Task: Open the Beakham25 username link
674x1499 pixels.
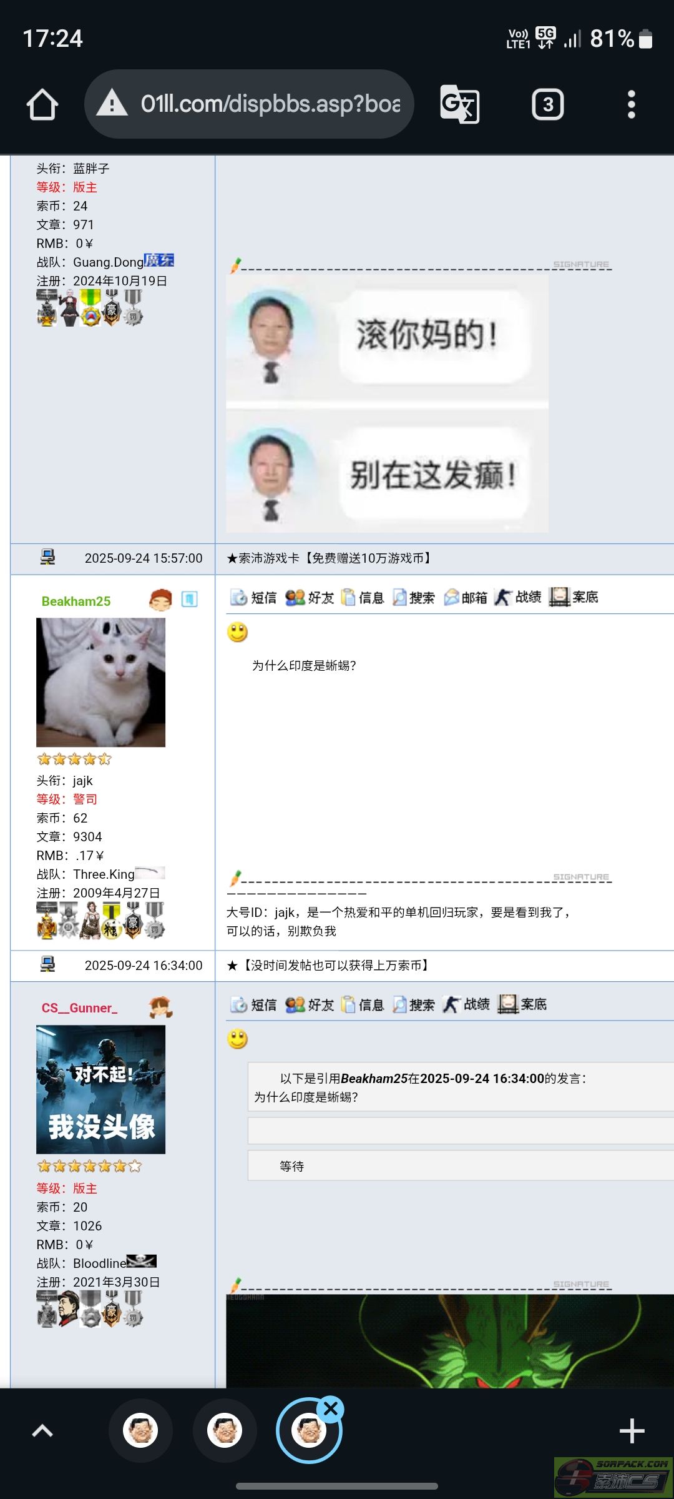Action: [x=76, y=601]
